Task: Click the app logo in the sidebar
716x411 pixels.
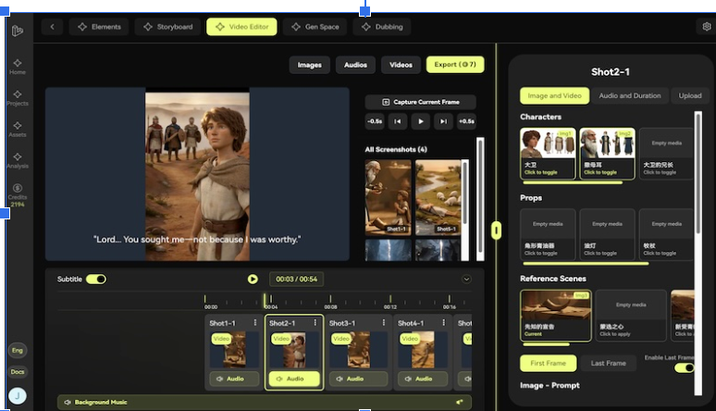Action: coord(18,31)
